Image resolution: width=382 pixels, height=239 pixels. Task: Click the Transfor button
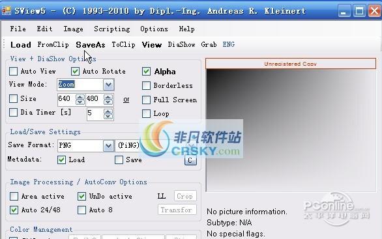(x=177, y=210)
